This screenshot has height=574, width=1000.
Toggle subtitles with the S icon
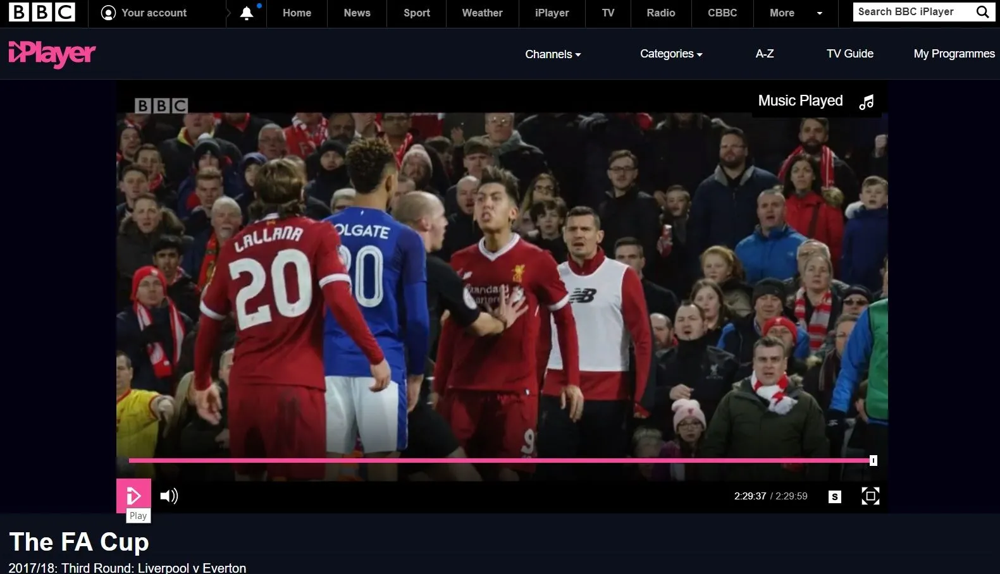(835, 497)
